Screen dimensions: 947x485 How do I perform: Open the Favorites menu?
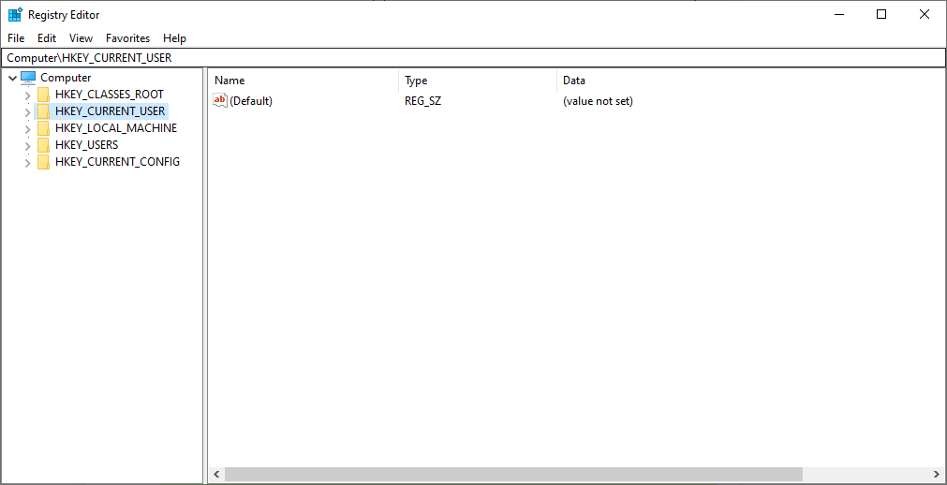[127, 38]
